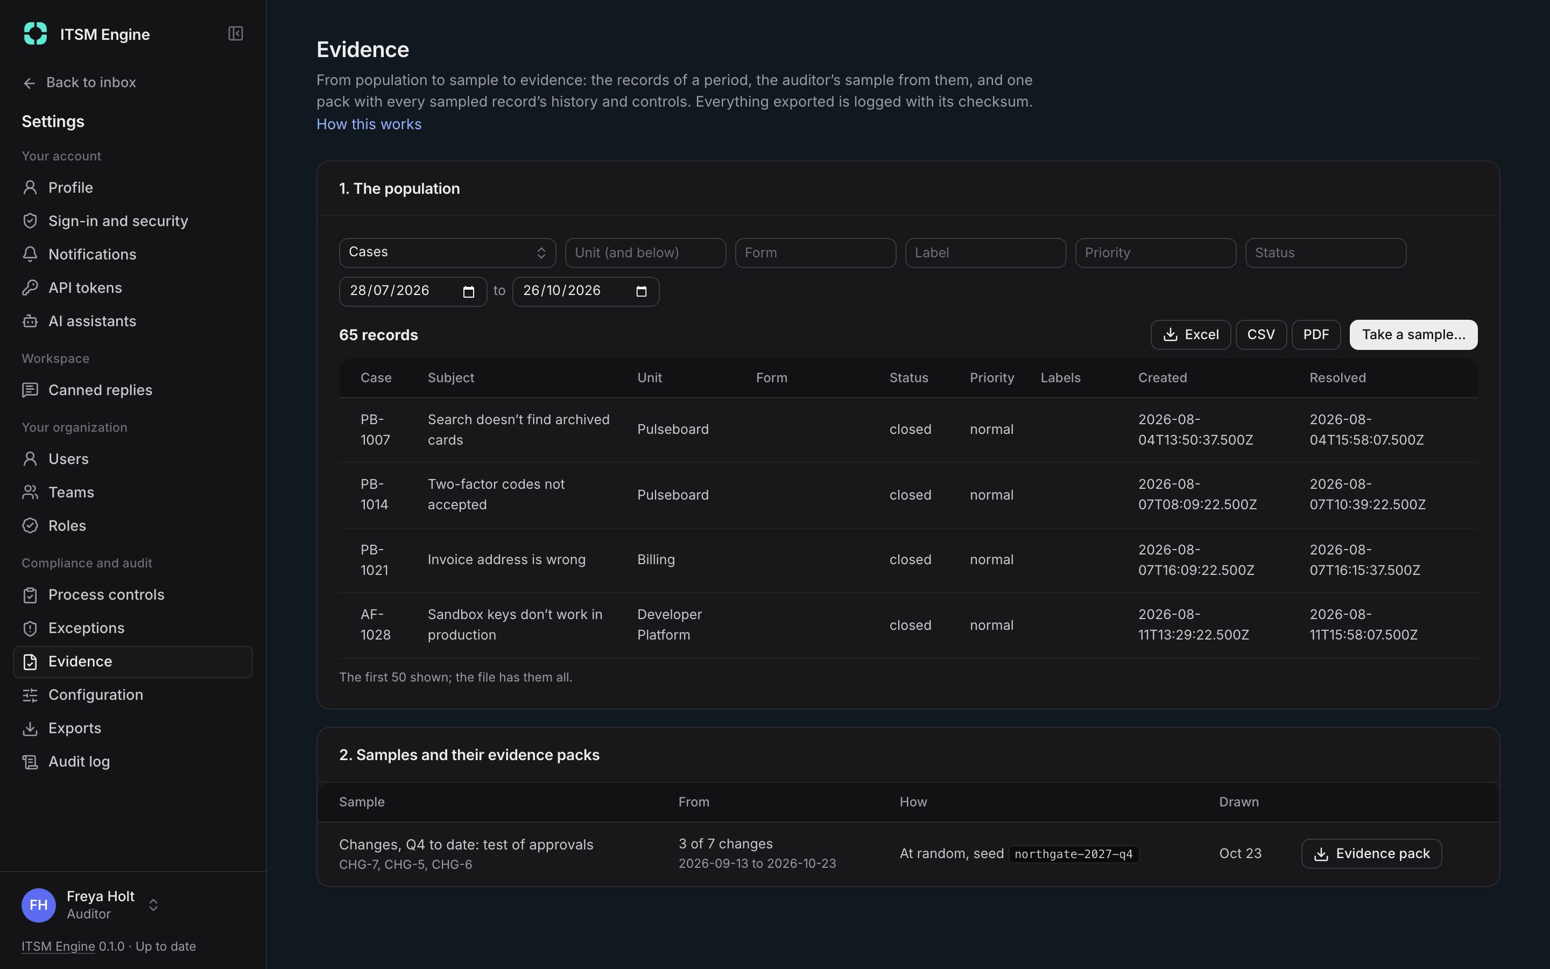Collapse the sidebar with the panel icon
The image size is (1550, 969).
point(236,33)
